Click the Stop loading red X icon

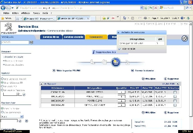pyautogui.click(x=156, y=8)
